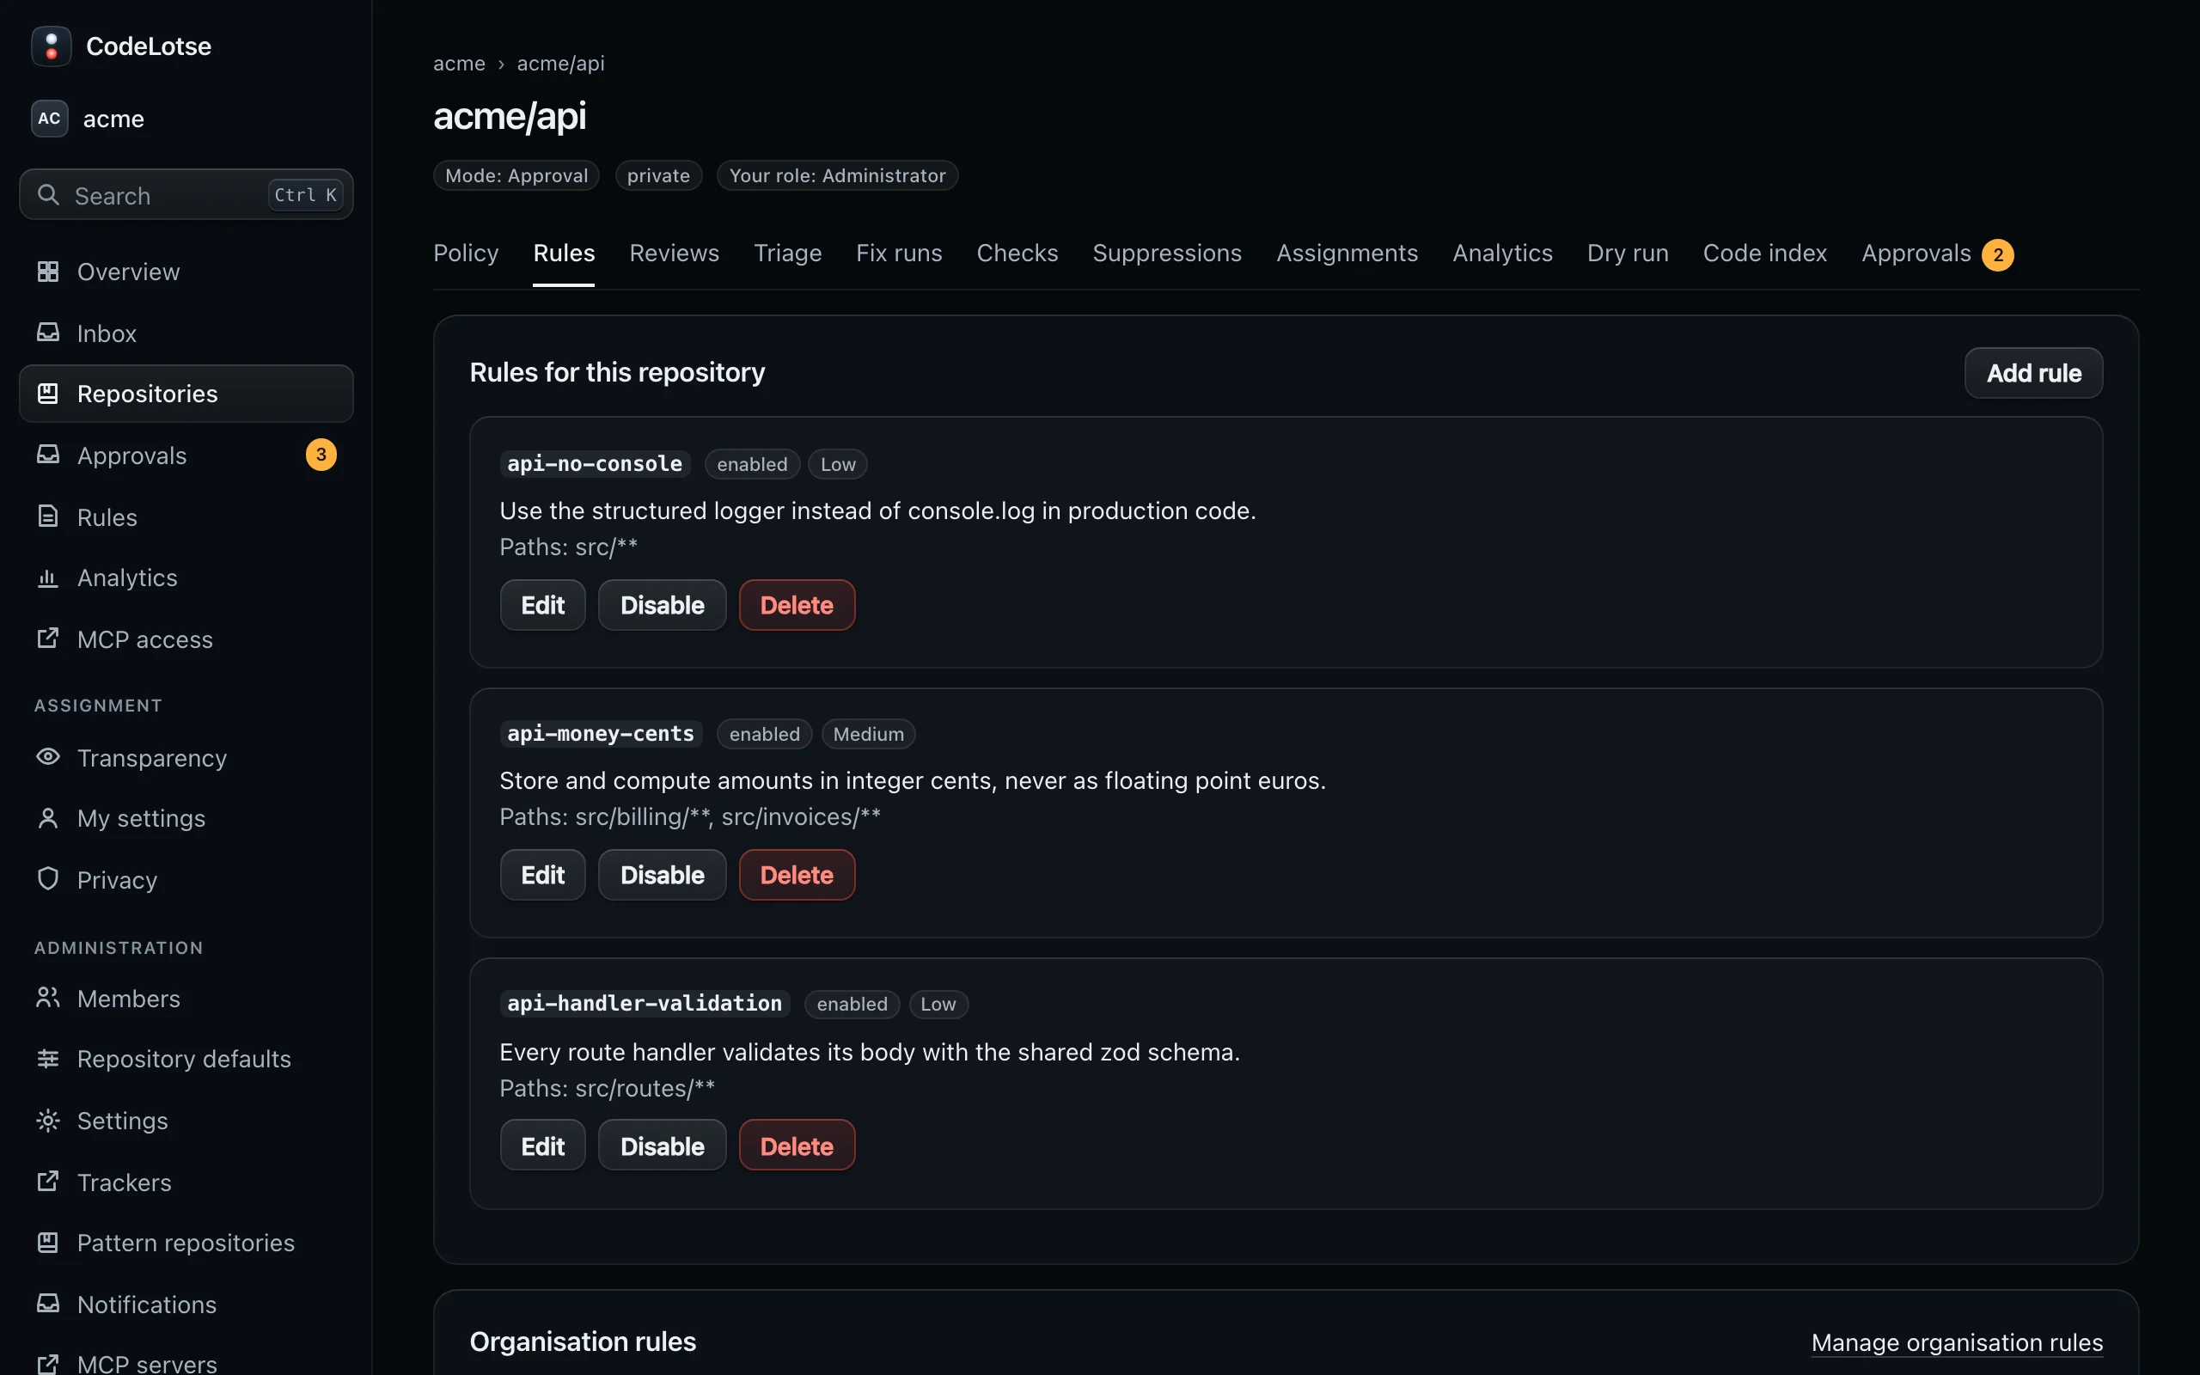Image resolution: width=2200 pixels, height=1375 pixels.
Task: Click the Transparency eye icon
Action: [x=48, y=756]
